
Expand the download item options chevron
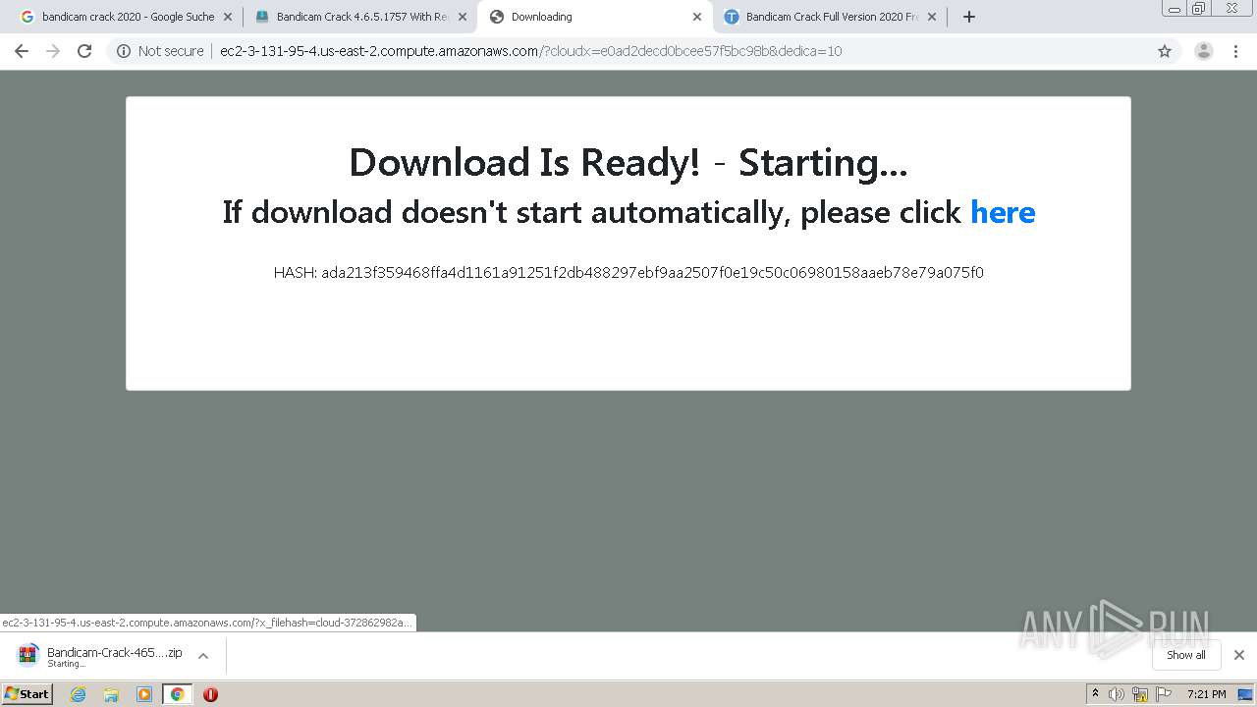(x=203, y=656)
